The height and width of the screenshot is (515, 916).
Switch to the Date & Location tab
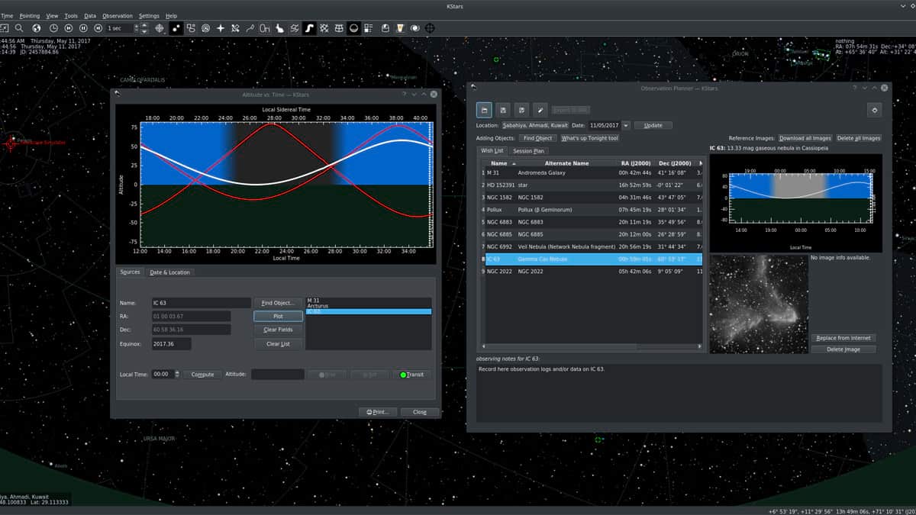pyautogui.click(x=169, y=272)
